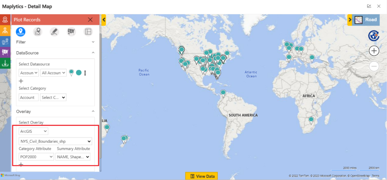Open the pencil drawing tool icon
Image resolution: width=387 pixels, height=180 pixels.
(54, 32)
